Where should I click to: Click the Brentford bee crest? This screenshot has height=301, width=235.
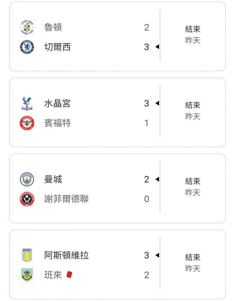[x=27, y=123]
